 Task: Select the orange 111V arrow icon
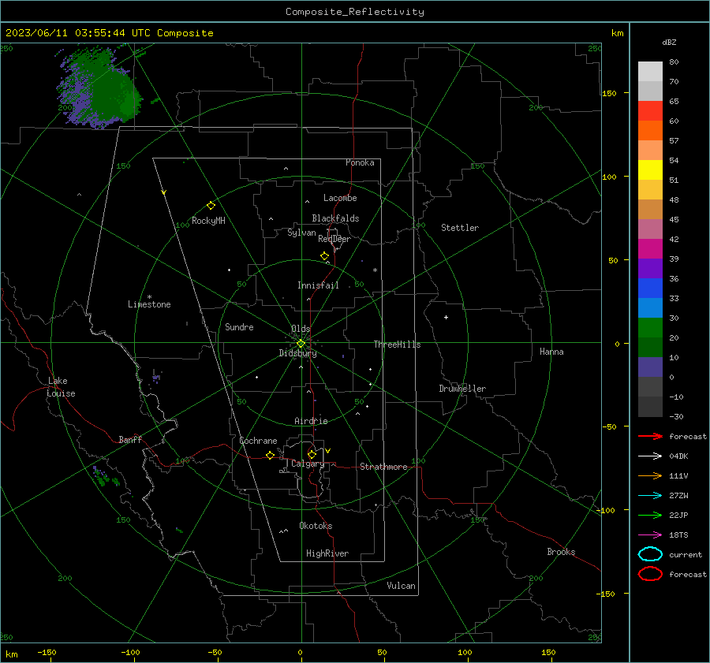(650, 475)
